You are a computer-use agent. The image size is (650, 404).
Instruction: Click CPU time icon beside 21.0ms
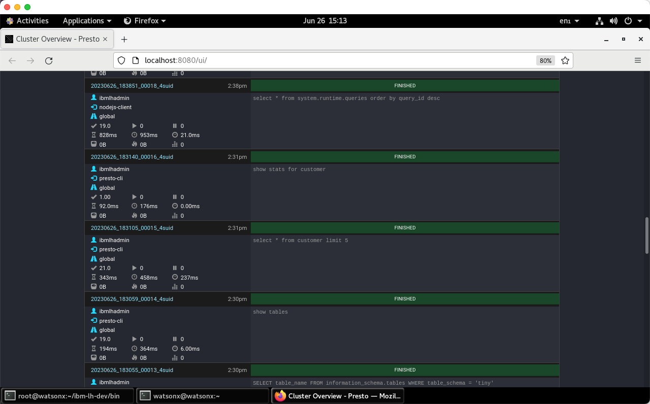click(x=175, y=135)
